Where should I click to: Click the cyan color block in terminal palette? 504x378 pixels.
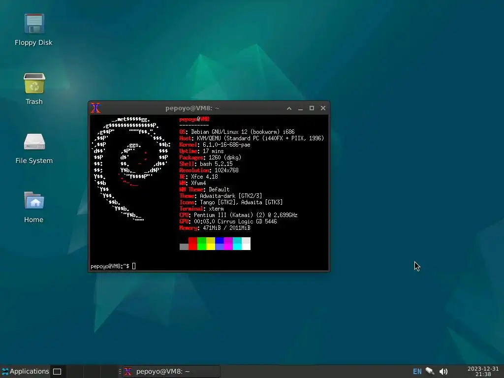point(237,244)
